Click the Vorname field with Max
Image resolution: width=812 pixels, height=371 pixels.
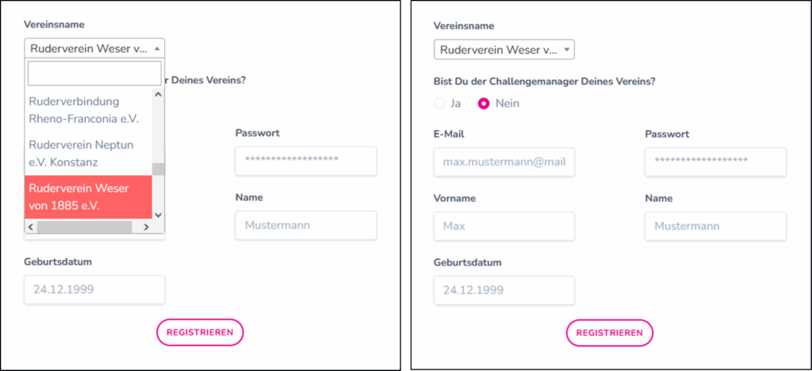(x=504, y=226)
